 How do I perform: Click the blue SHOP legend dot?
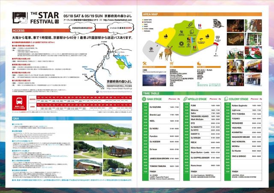tap(143, 27)
